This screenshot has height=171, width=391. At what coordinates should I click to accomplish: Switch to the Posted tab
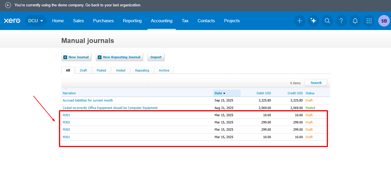coord(101,70)
